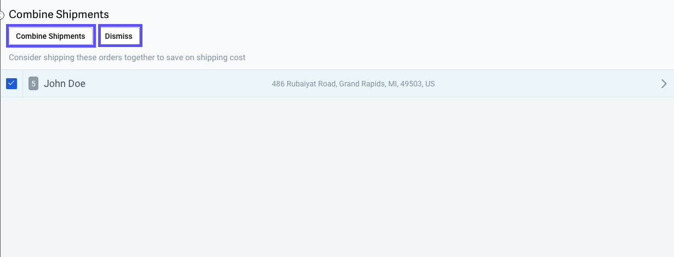674x257 pixels.
Task: Select the Combine Shipments heading
Action: [59, 14]
